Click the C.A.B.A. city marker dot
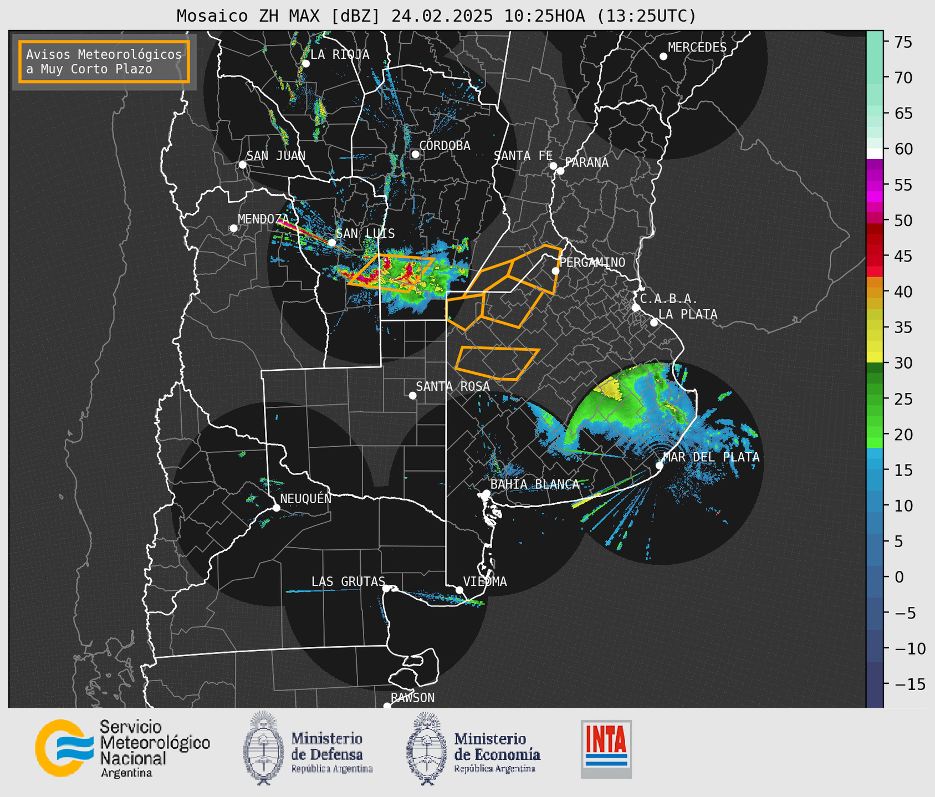 [x=636, y=308]
